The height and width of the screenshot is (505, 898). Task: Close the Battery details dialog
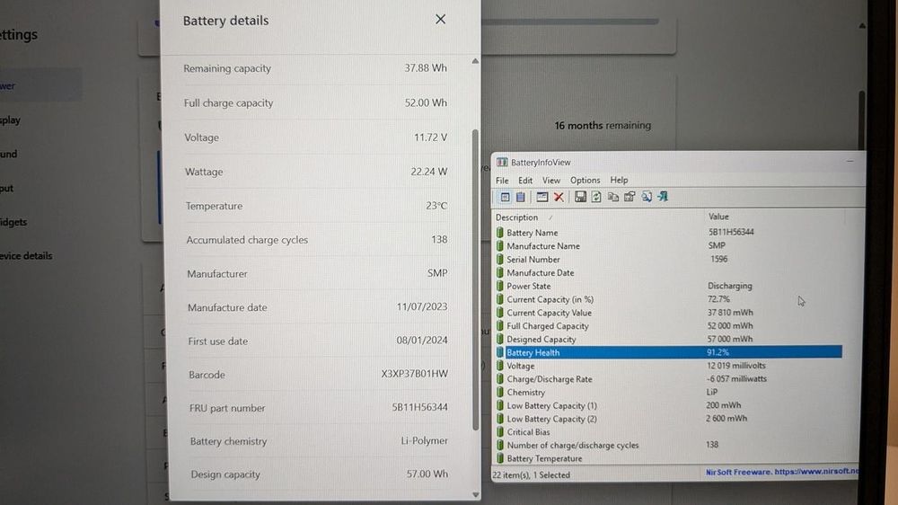tap(440, 20)
